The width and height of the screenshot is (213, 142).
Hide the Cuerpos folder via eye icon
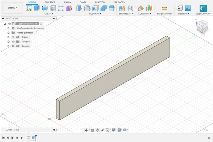point(13,41)
